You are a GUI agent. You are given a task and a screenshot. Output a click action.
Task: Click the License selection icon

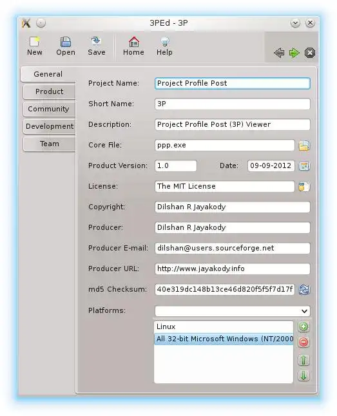[304, 187]
